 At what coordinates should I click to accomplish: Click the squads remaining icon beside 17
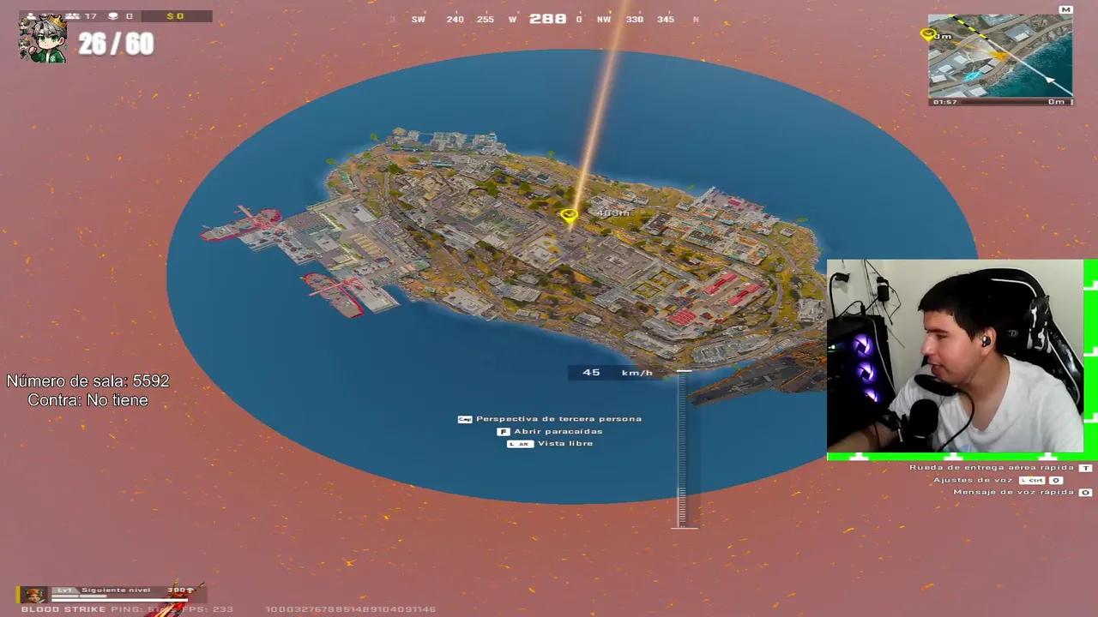72,16
